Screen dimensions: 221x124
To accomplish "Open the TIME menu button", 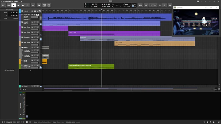I will click(170, 5).
